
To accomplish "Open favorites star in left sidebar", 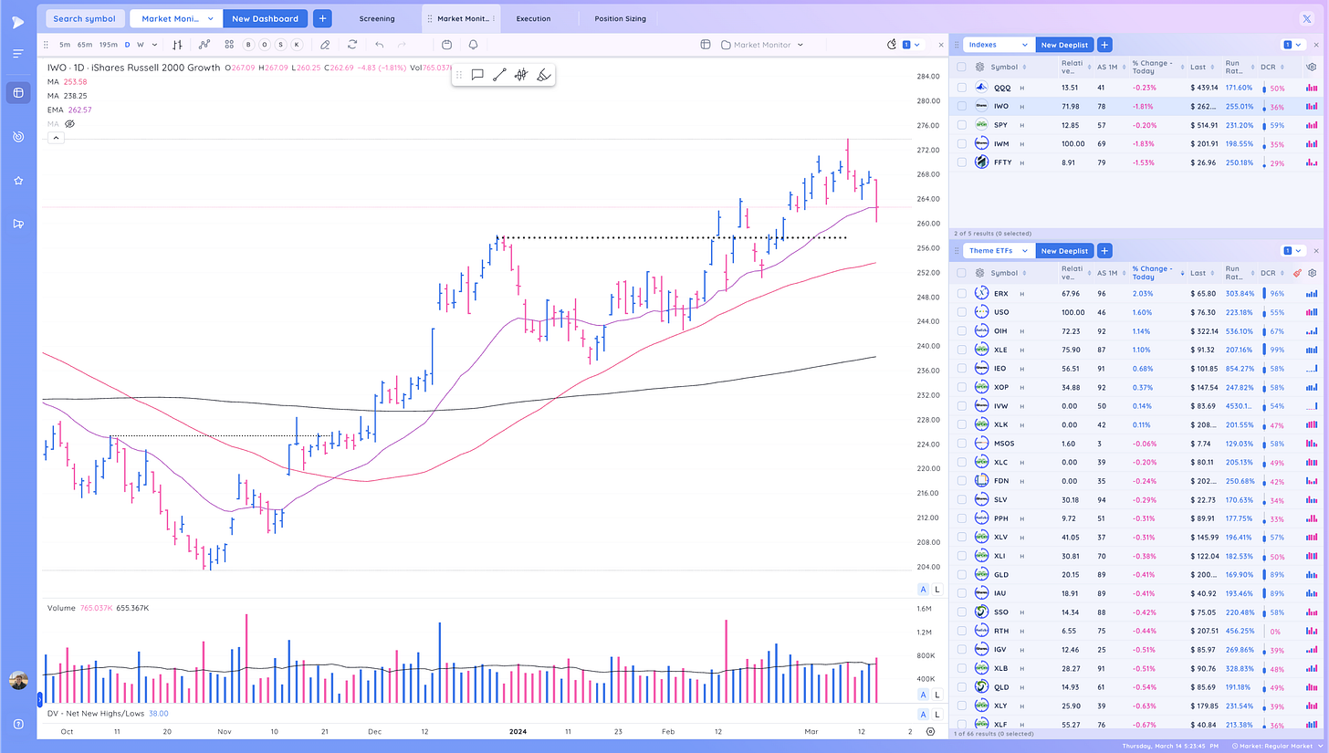I will 18,181.
